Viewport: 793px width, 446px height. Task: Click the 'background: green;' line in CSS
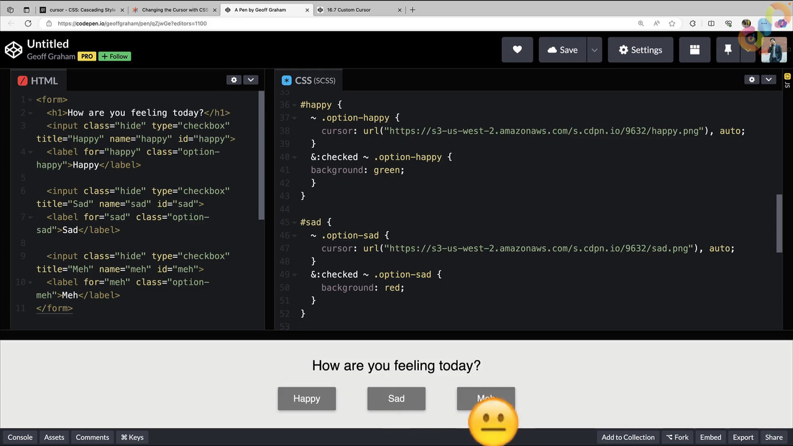357,170
